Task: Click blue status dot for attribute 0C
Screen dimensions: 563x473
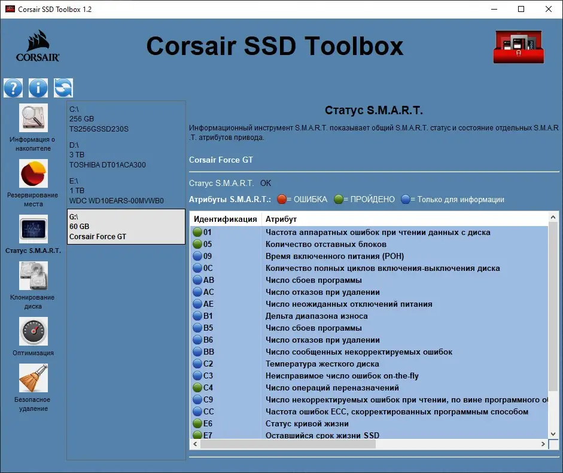Action: [x=197, y=268]
